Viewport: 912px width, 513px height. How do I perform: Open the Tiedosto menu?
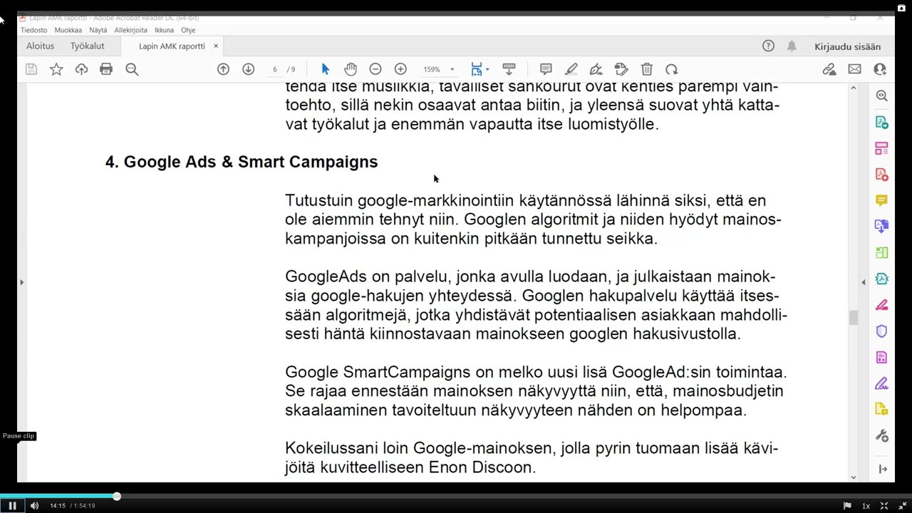click(x=33, y=30)
